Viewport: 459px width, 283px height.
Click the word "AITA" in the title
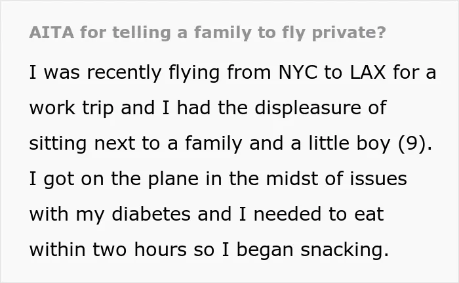point(52,33)
